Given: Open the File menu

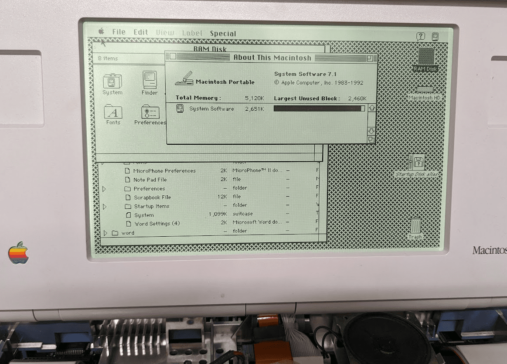Looking at the screenshot, I should [119, 32].
